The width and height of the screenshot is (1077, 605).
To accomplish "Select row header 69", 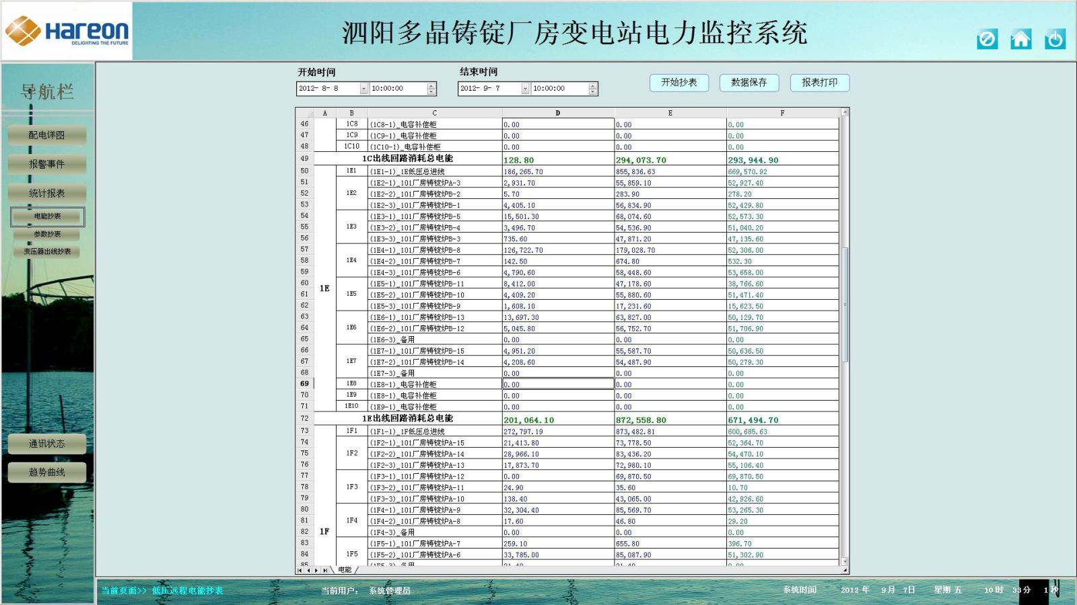I will 304,384.
